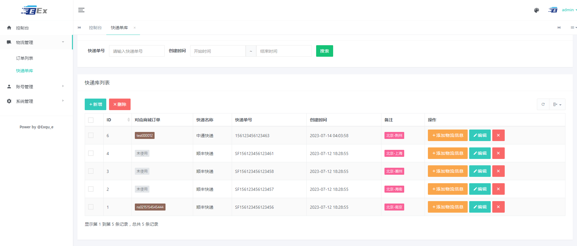Select the checkbox for row ID 3

point(91,171)
